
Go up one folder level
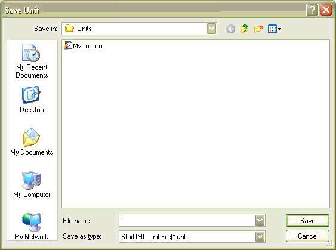(245, 29)
